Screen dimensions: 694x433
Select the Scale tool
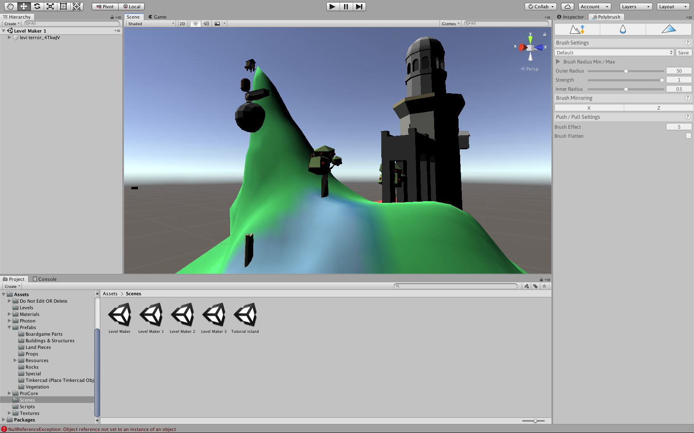[x=50, y=7]
